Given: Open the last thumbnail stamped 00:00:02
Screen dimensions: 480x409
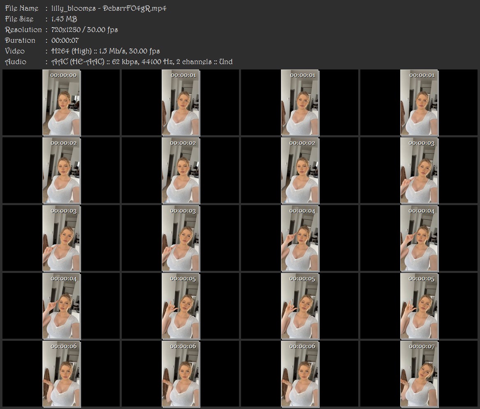Looking at the screenshot, I should [x=300, y=171].
